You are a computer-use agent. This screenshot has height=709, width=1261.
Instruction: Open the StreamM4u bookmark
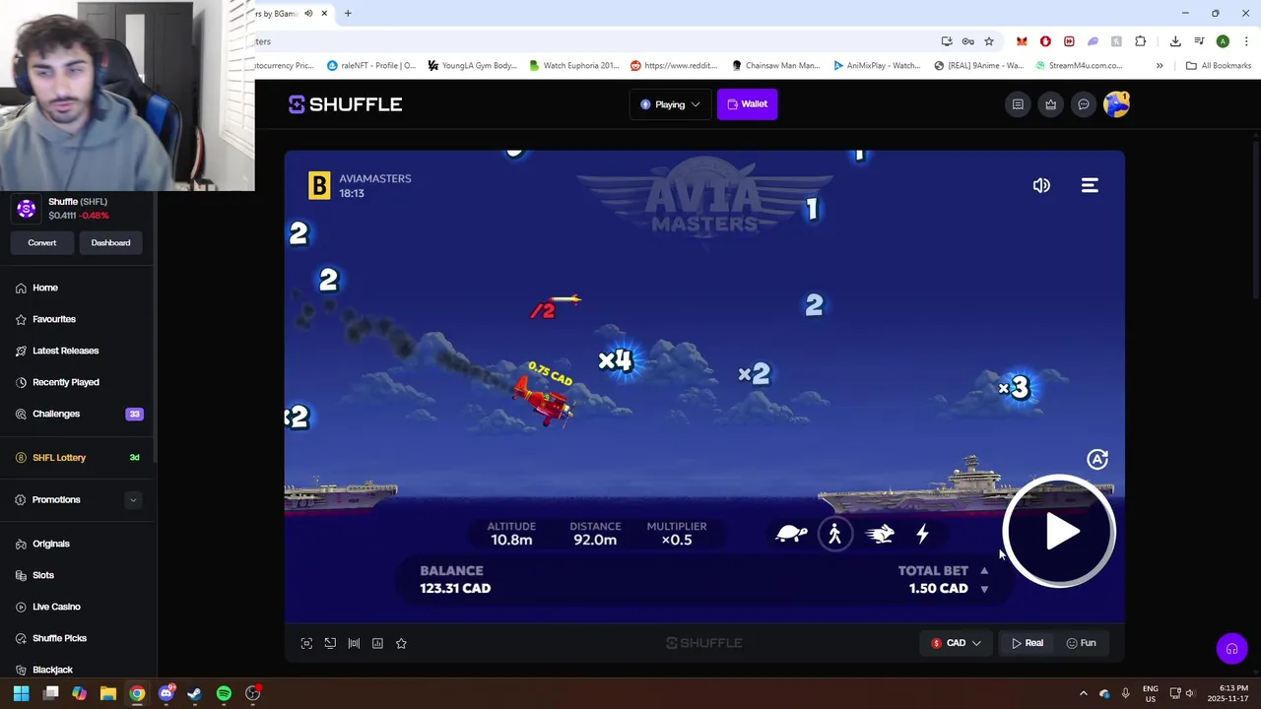click(1078, 66)
